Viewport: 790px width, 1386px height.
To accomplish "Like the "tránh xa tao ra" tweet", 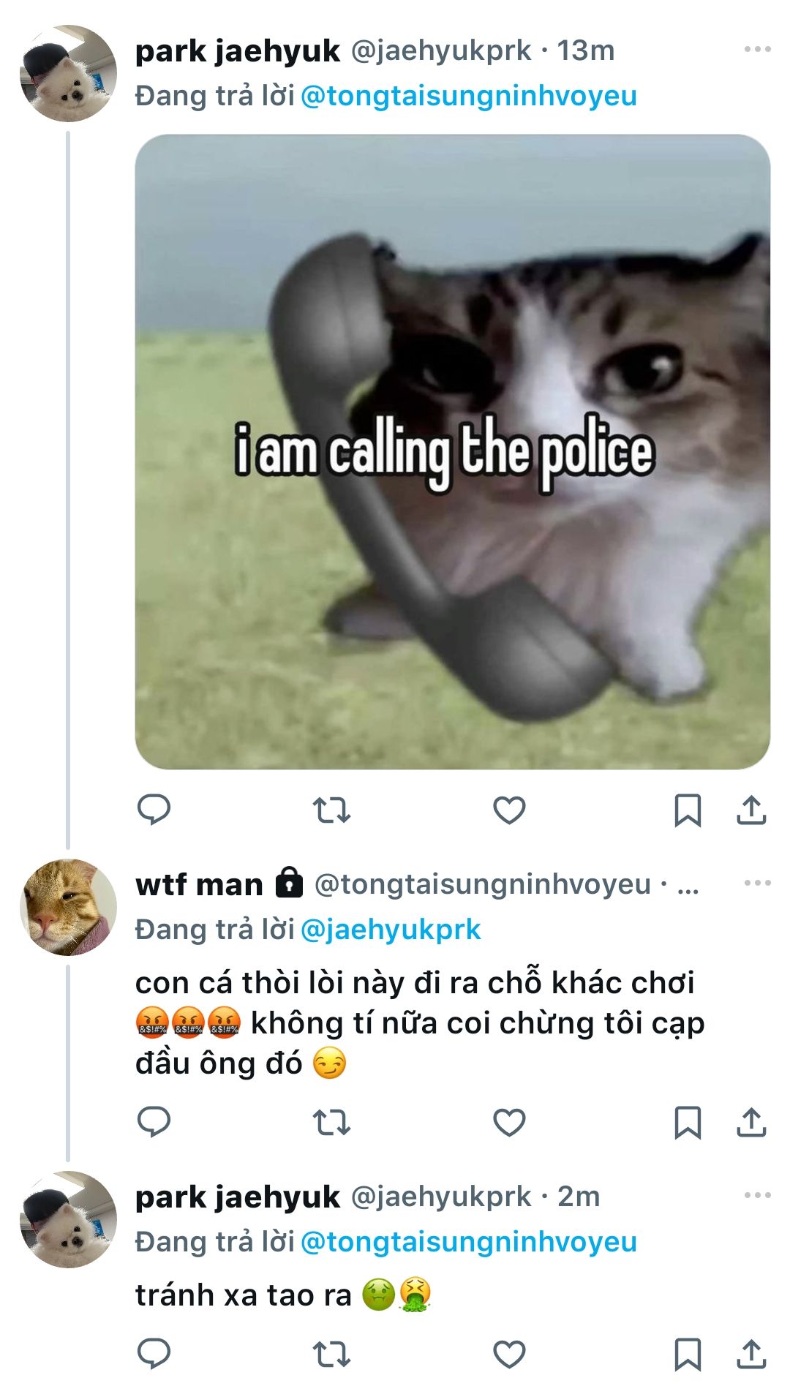I will click(509, 1355).
